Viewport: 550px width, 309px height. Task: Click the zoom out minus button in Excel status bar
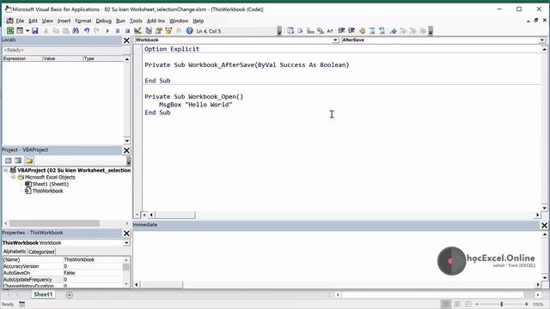(x=477, y=304)
